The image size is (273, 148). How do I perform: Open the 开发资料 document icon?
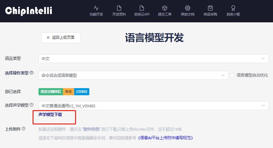point(119,8)
